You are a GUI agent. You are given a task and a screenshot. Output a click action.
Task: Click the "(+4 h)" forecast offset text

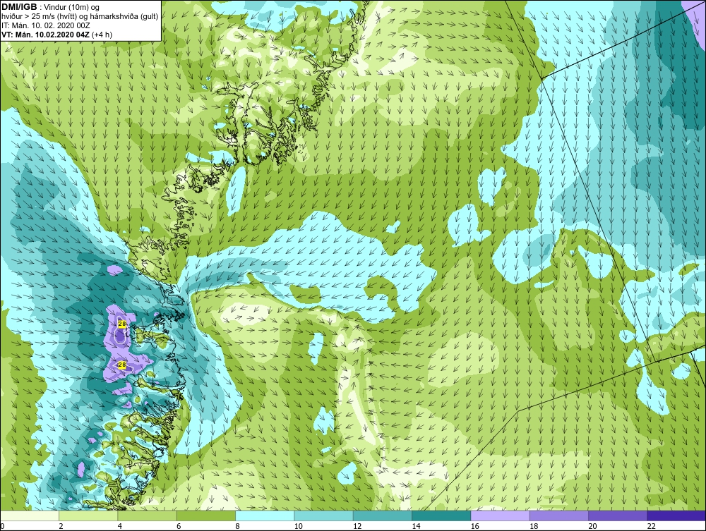(x=102, y=35)
